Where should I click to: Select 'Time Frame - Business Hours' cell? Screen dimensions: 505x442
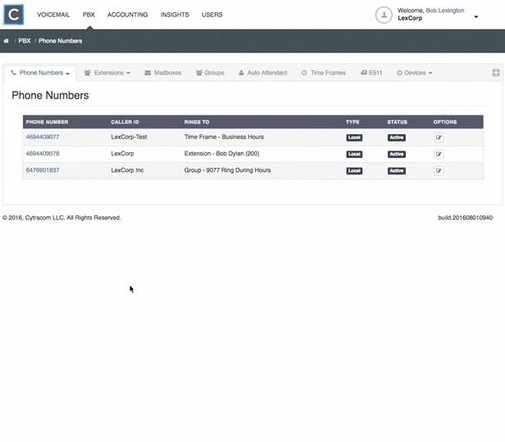[x=224, y=137]
